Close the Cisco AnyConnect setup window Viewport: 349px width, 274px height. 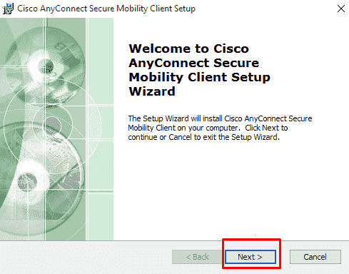coord(341,9)
